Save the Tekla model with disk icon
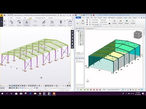Screen dimensions: 146x109 pos(5,15)
